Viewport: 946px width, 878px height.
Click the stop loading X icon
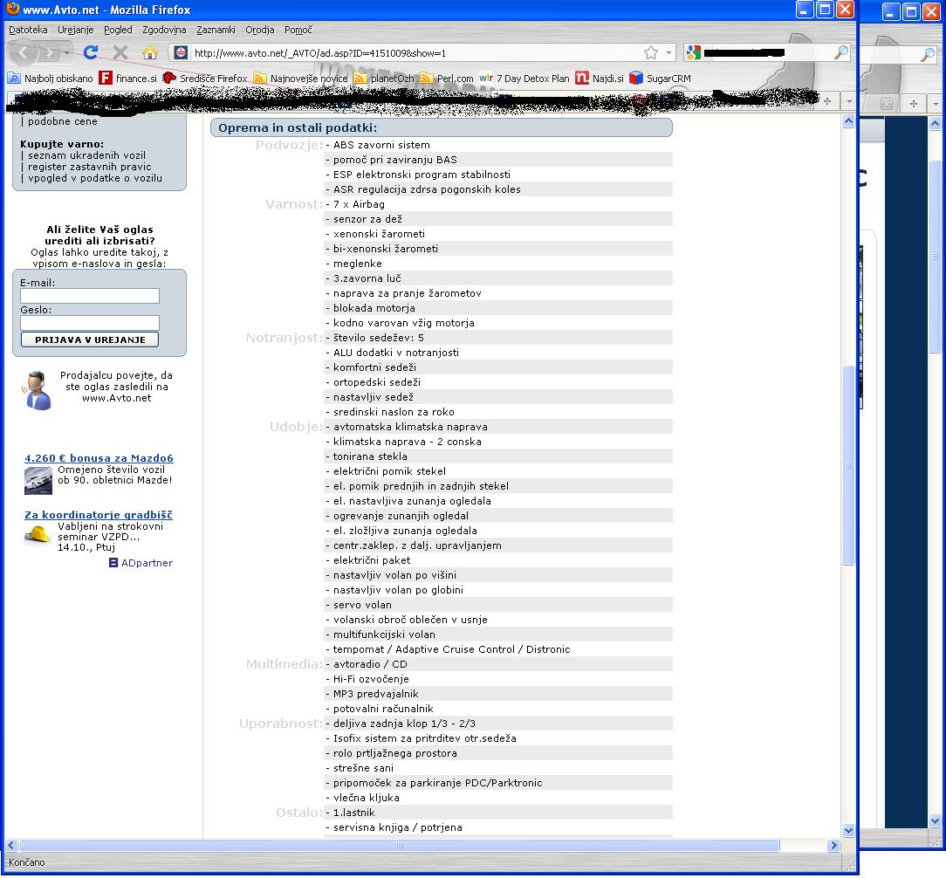120,52
